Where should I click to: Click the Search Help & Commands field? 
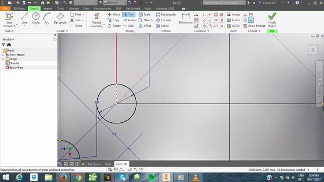pyautogui.click(x=224, y=3)
